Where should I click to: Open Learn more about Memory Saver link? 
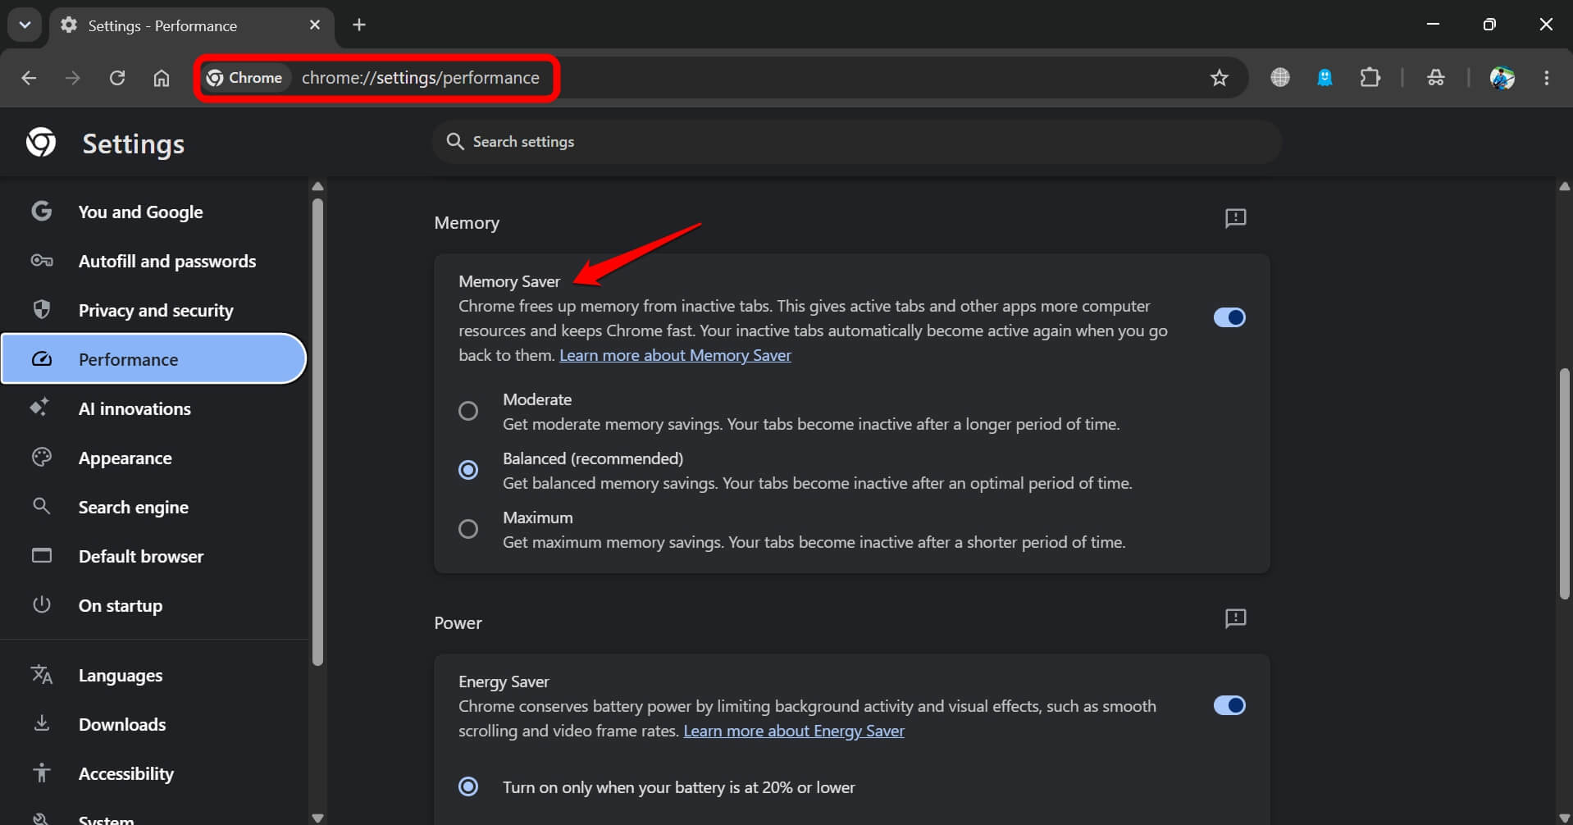pos(675,355)
